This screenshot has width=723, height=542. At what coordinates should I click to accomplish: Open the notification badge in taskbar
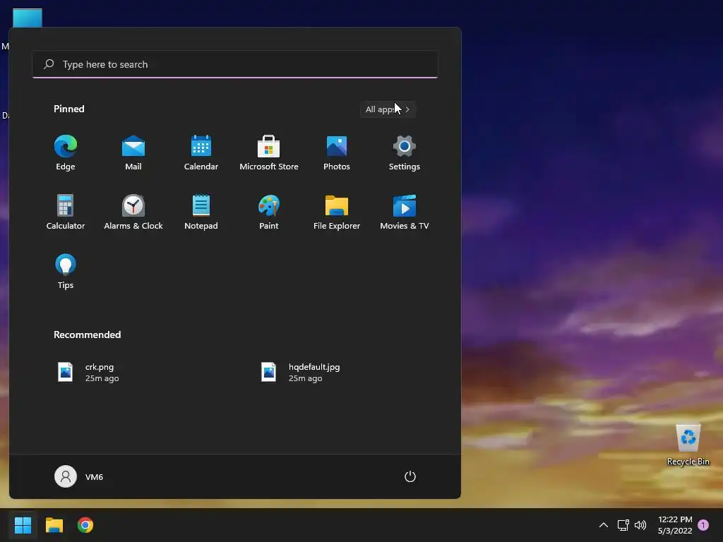[703, 525]
